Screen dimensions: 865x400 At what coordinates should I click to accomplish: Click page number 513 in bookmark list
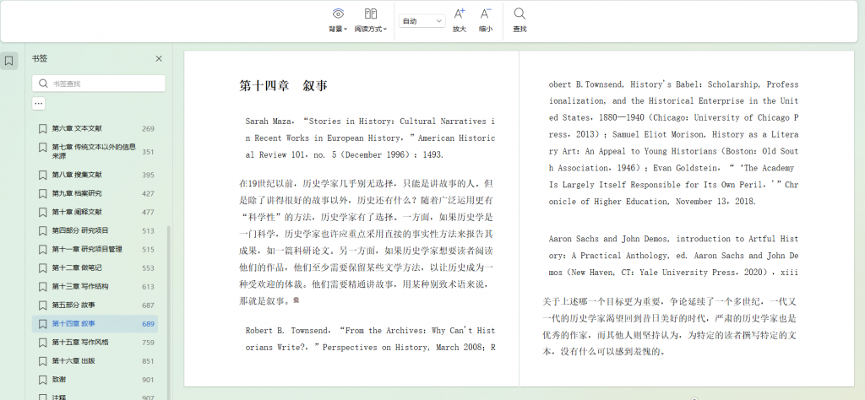point(148,231)
